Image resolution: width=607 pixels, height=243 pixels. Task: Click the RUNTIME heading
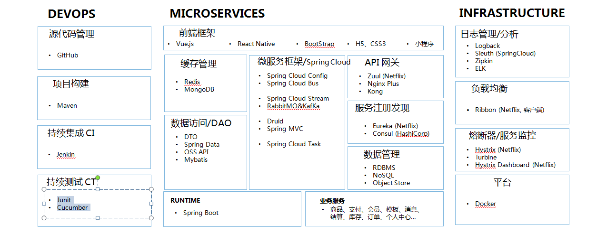pyautogui.click(x=185, y=200)
